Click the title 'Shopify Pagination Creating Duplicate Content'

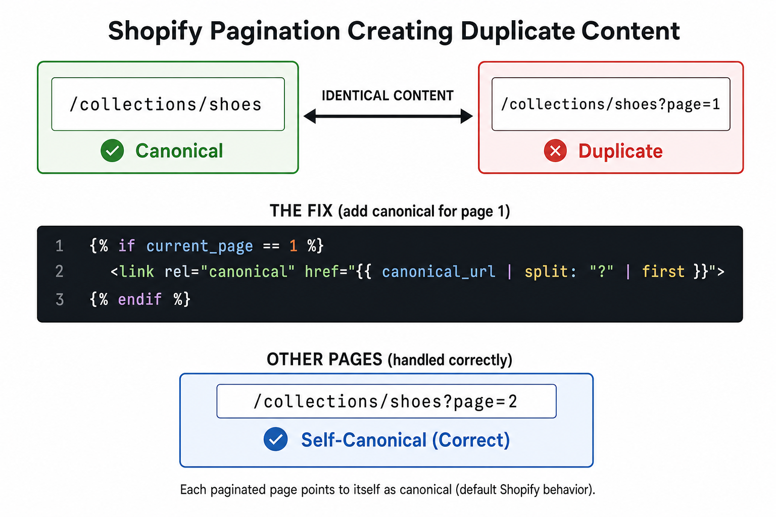coord(394,31)
